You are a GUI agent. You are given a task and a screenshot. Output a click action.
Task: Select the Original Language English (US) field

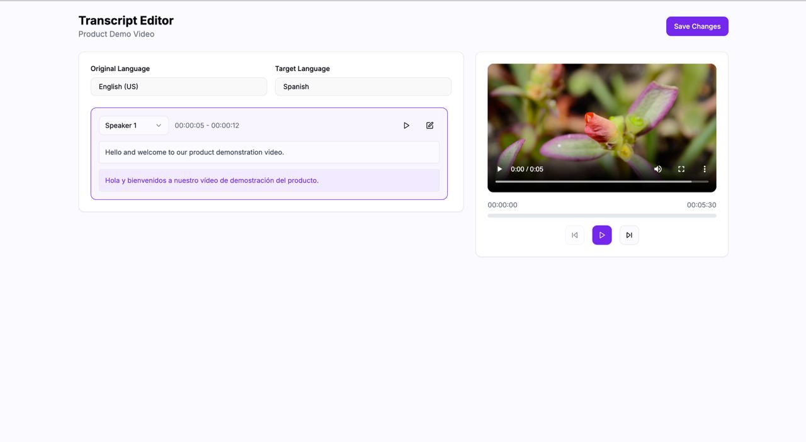click(x=178, y=87)
